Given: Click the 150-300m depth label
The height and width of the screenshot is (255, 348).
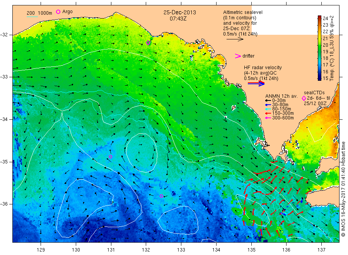Looking at the screenshot, I should click(x=283, y=113).
